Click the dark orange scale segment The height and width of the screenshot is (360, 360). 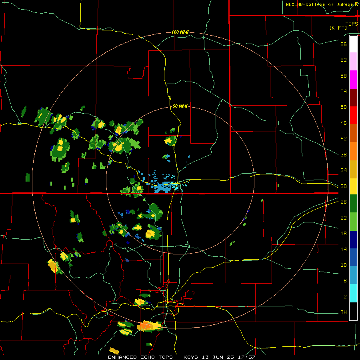click(x=353, y=133)
